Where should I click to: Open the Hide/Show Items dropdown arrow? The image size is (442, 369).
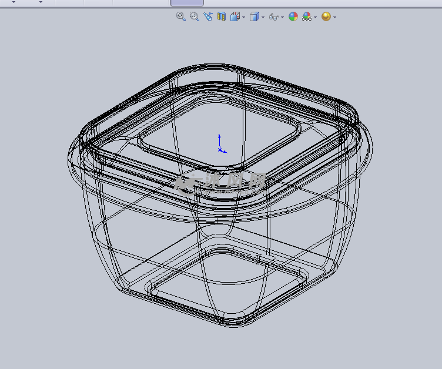pyautogui.click(x=283, y=17)
